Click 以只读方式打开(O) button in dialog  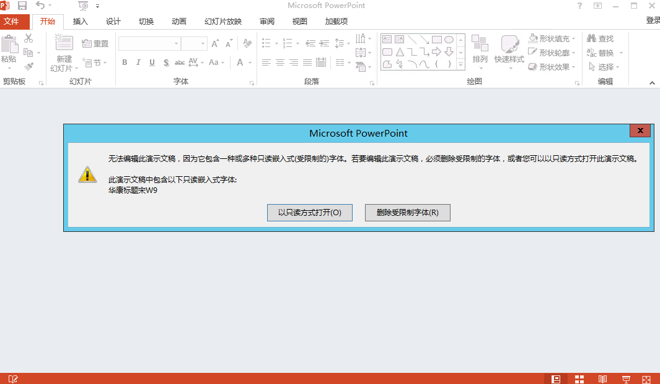[x=310, y=213]
